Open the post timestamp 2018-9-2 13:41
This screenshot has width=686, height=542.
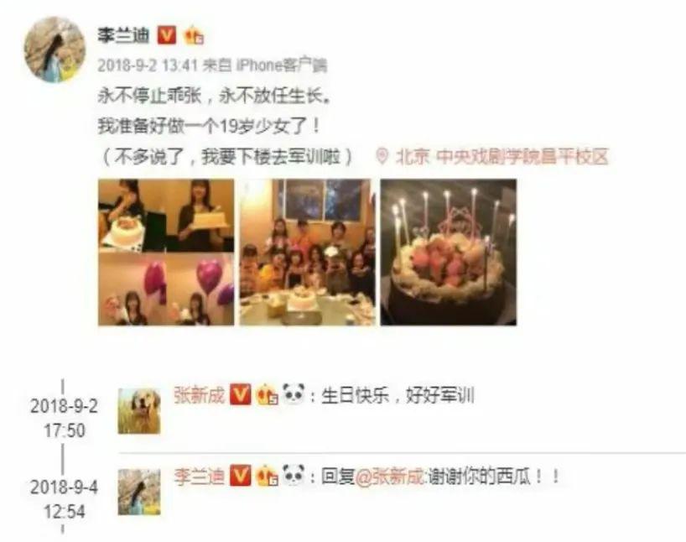coord(148,65)
